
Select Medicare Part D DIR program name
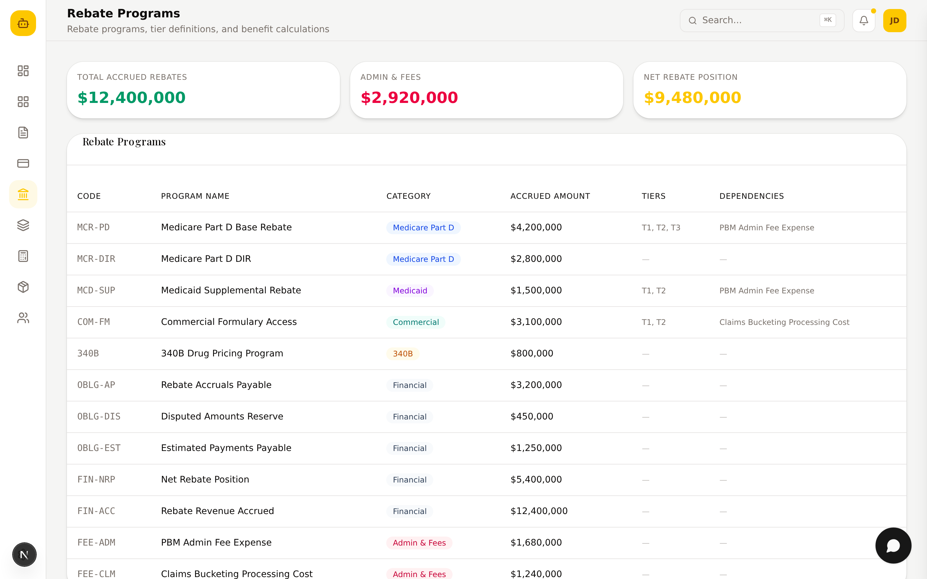coord(206,259)
